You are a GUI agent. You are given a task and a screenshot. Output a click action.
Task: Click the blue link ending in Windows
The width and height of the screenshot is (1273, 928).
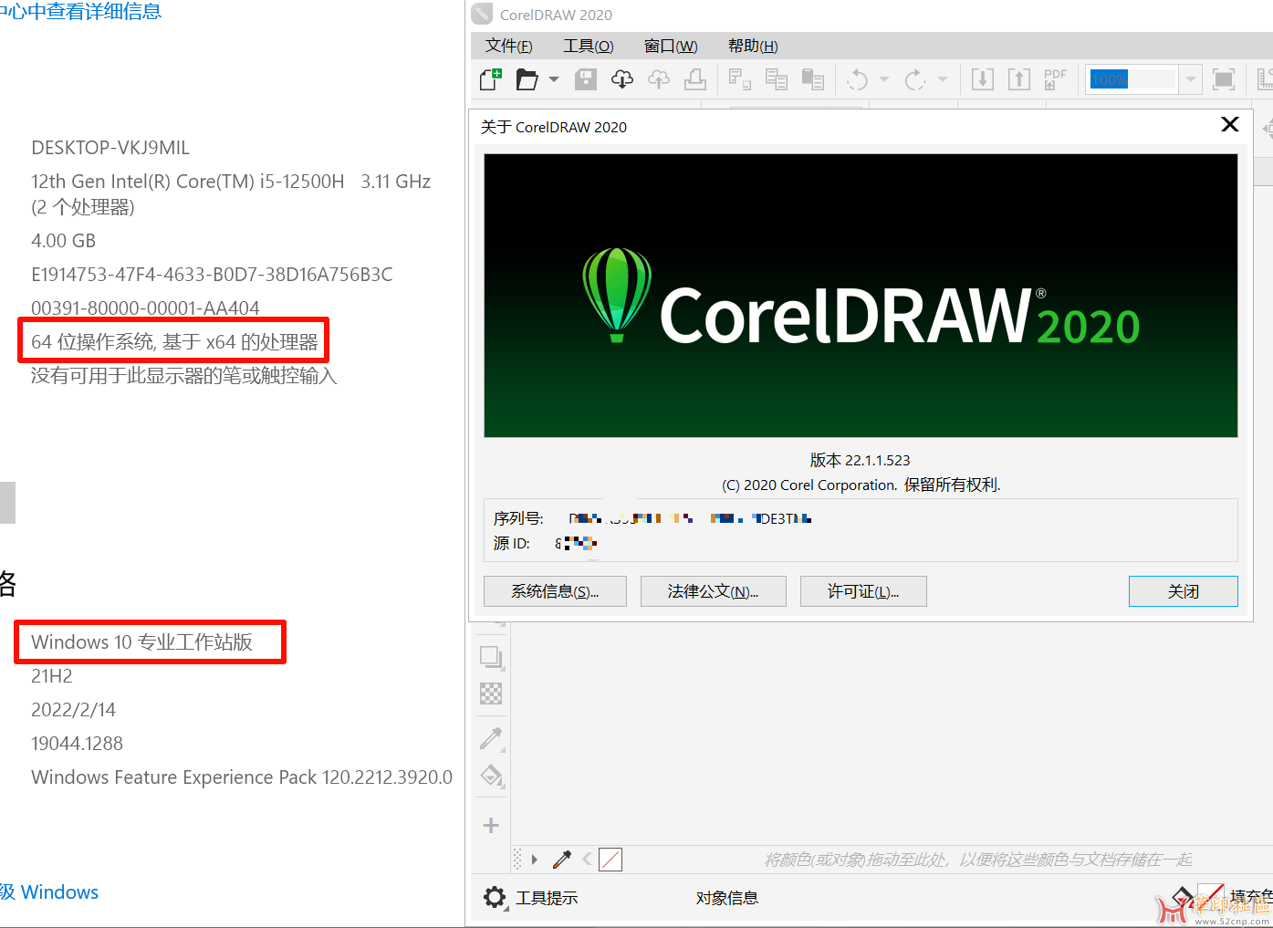point(49,892)
